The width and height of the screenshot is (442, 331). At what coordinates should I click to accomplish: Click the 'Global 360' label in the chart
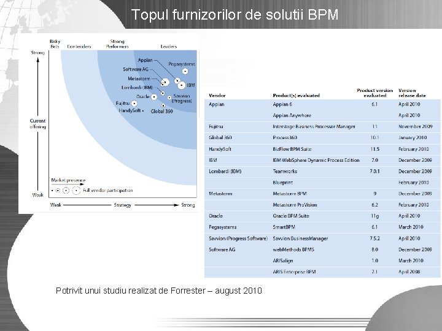pos(161,111)
